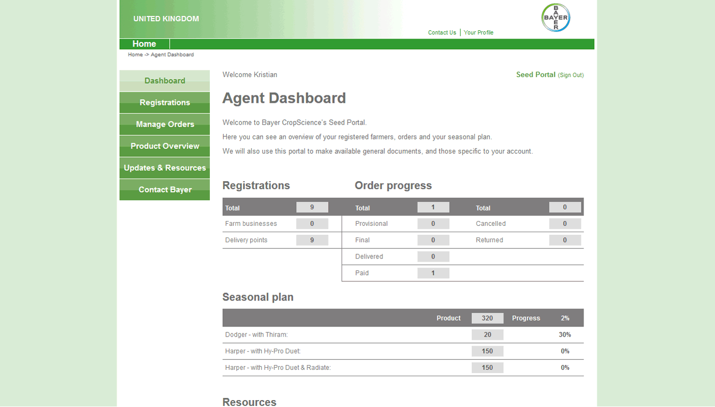Click the Order progress Total value 1

433,207
